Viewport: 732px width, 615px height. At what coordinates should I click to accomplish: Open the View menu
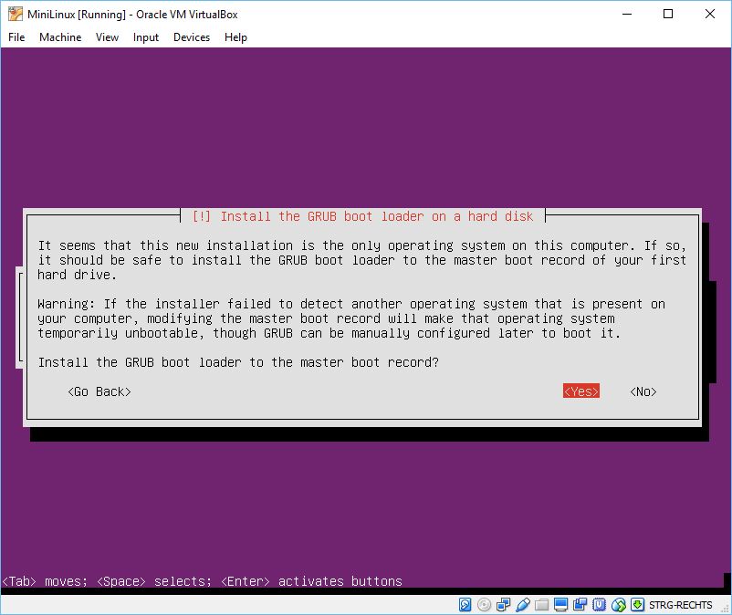click(x=108, y=37)
